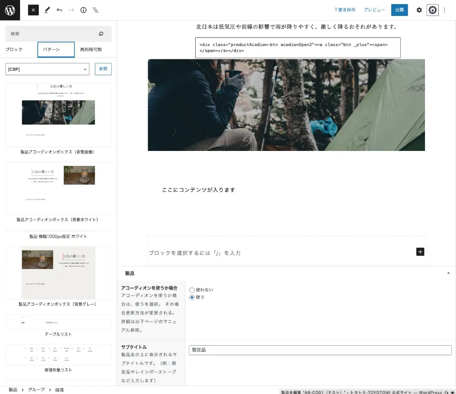
Task: Insert the 修理対象リスト pattern
Action: 58,358
